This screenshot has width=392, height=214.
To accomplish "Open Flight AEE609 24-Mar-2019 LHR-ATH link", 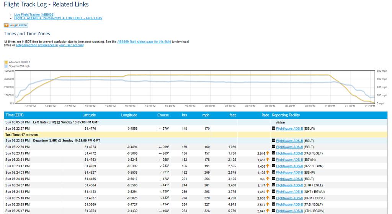I will point(58,18).
